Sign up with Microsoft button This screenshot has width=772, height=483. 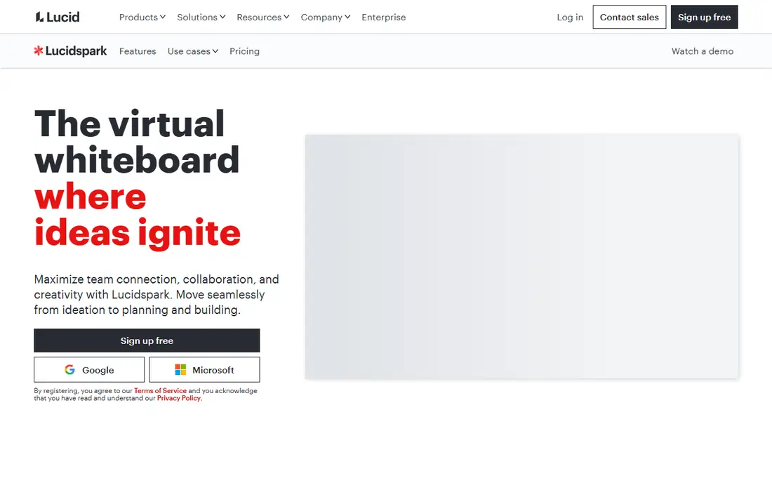point(204,370)
